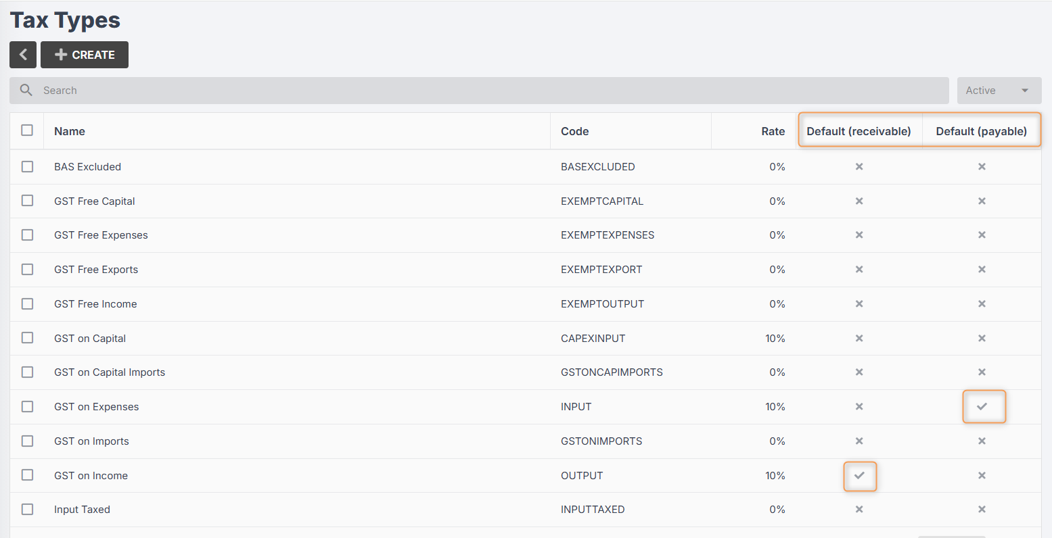The height and width of the screenshot is (538, 1052).
Task: Click the BASEXCLUDED code cell
Action: 598,166
